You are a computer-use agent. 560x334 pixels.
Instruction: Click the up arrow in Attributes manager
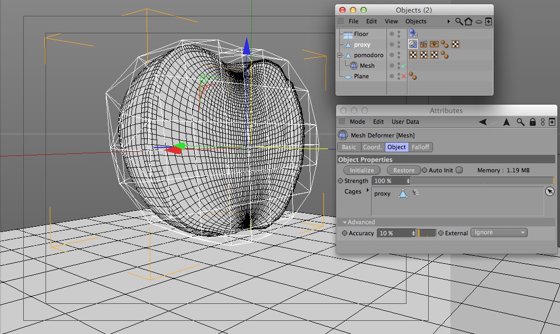pyautogui.click(x=507, y=122)
